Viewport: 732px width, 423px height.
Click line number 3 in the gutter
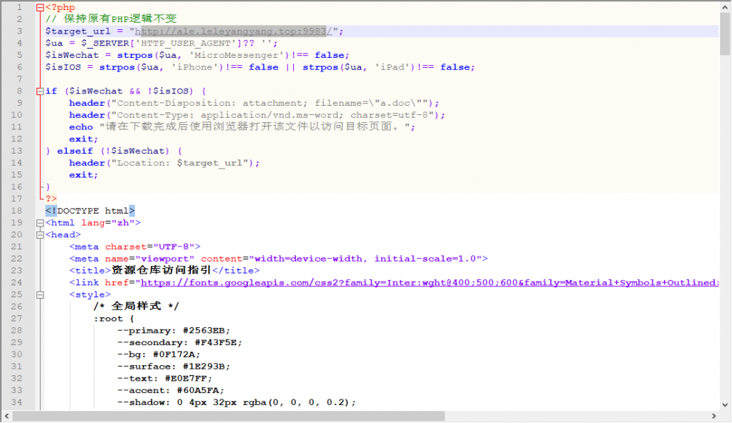pyautogui.click(x=19, y=31)
